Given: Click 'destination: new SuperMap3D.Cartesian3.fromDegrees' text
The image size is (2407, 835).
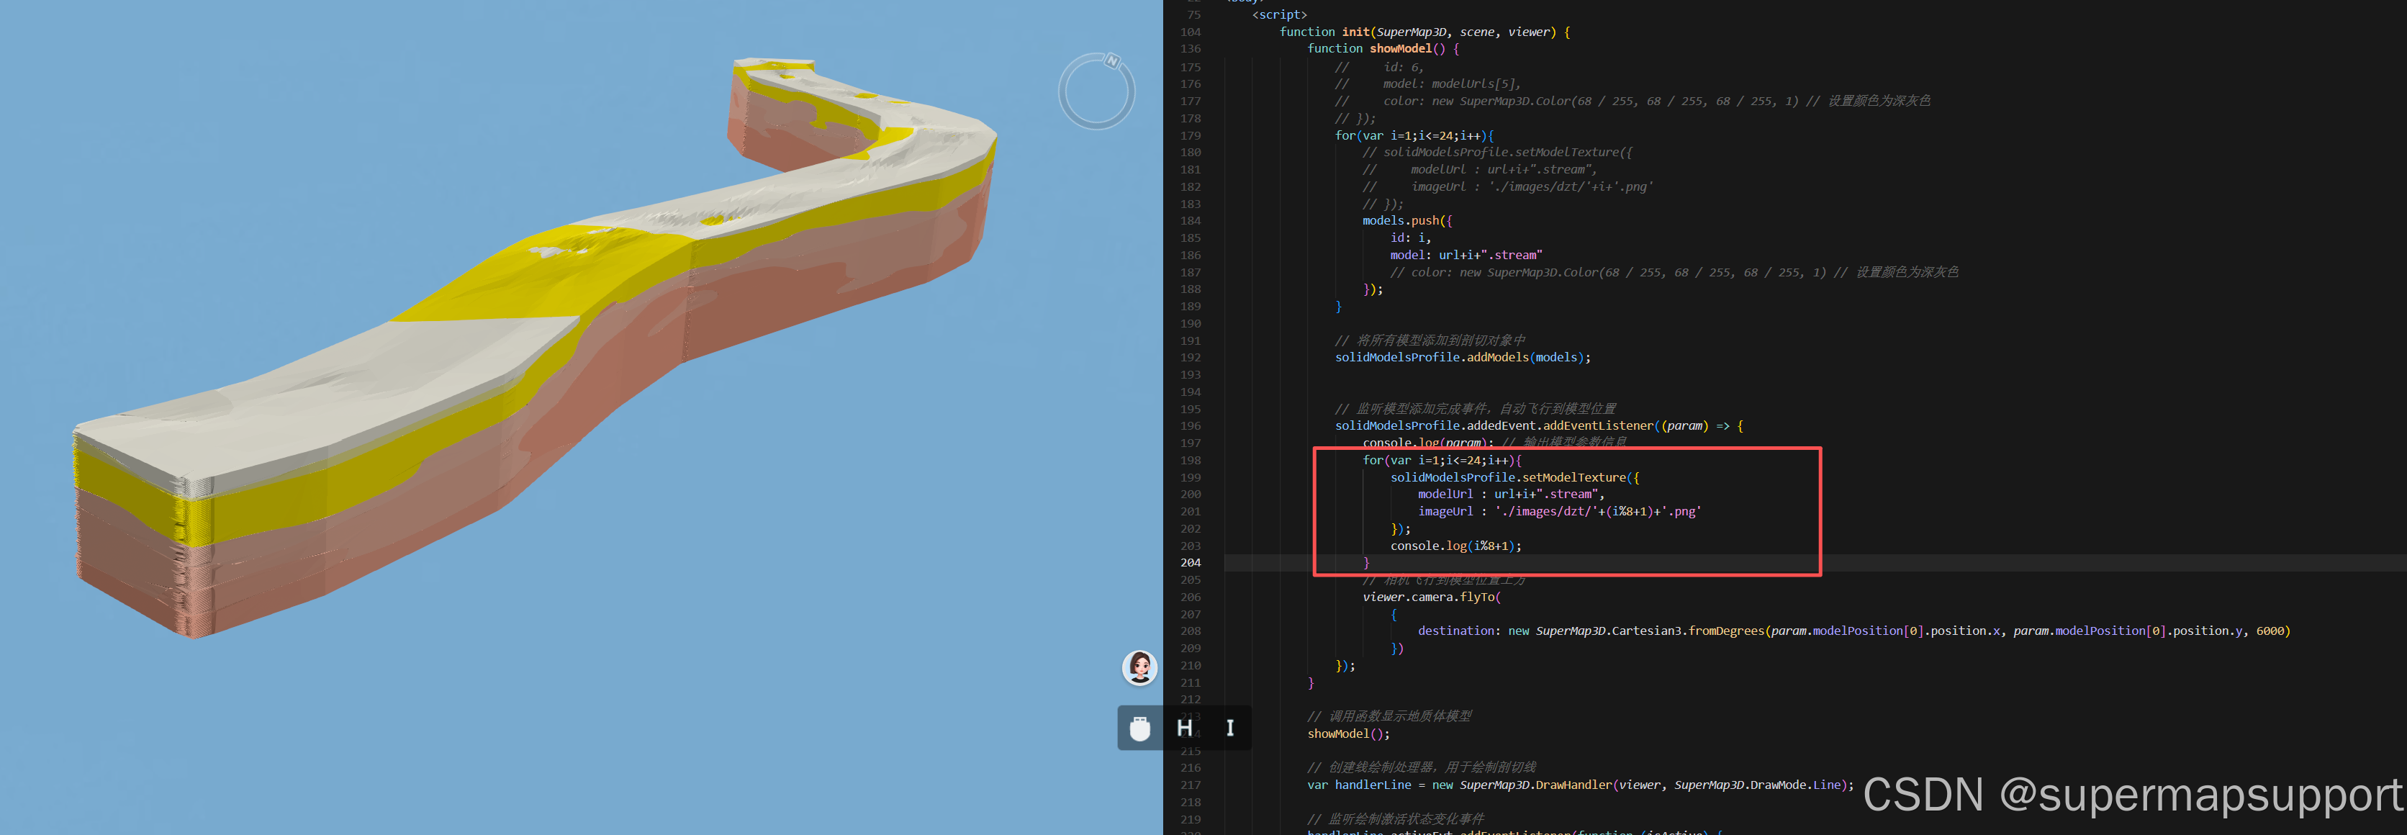Looking at the screenshot, I should (x=1591, y=631).
